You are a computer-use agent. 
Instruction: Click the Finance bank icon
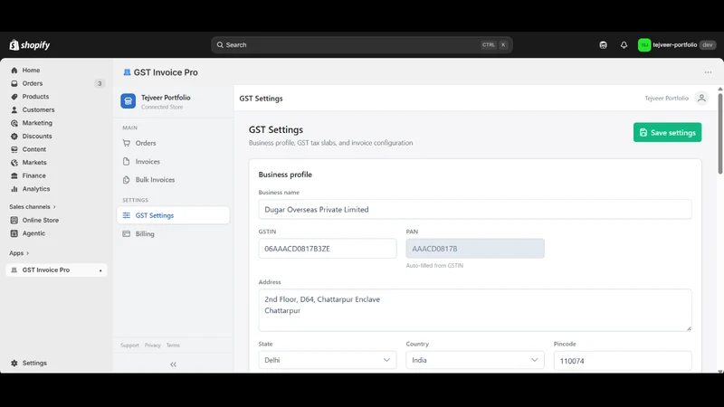coord(14,175)
